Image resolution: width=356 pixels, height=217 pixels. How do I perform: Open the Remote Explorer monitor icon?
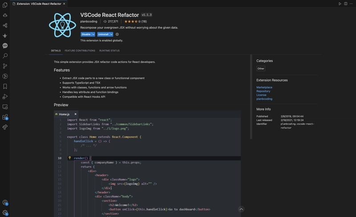click(5, 107)
